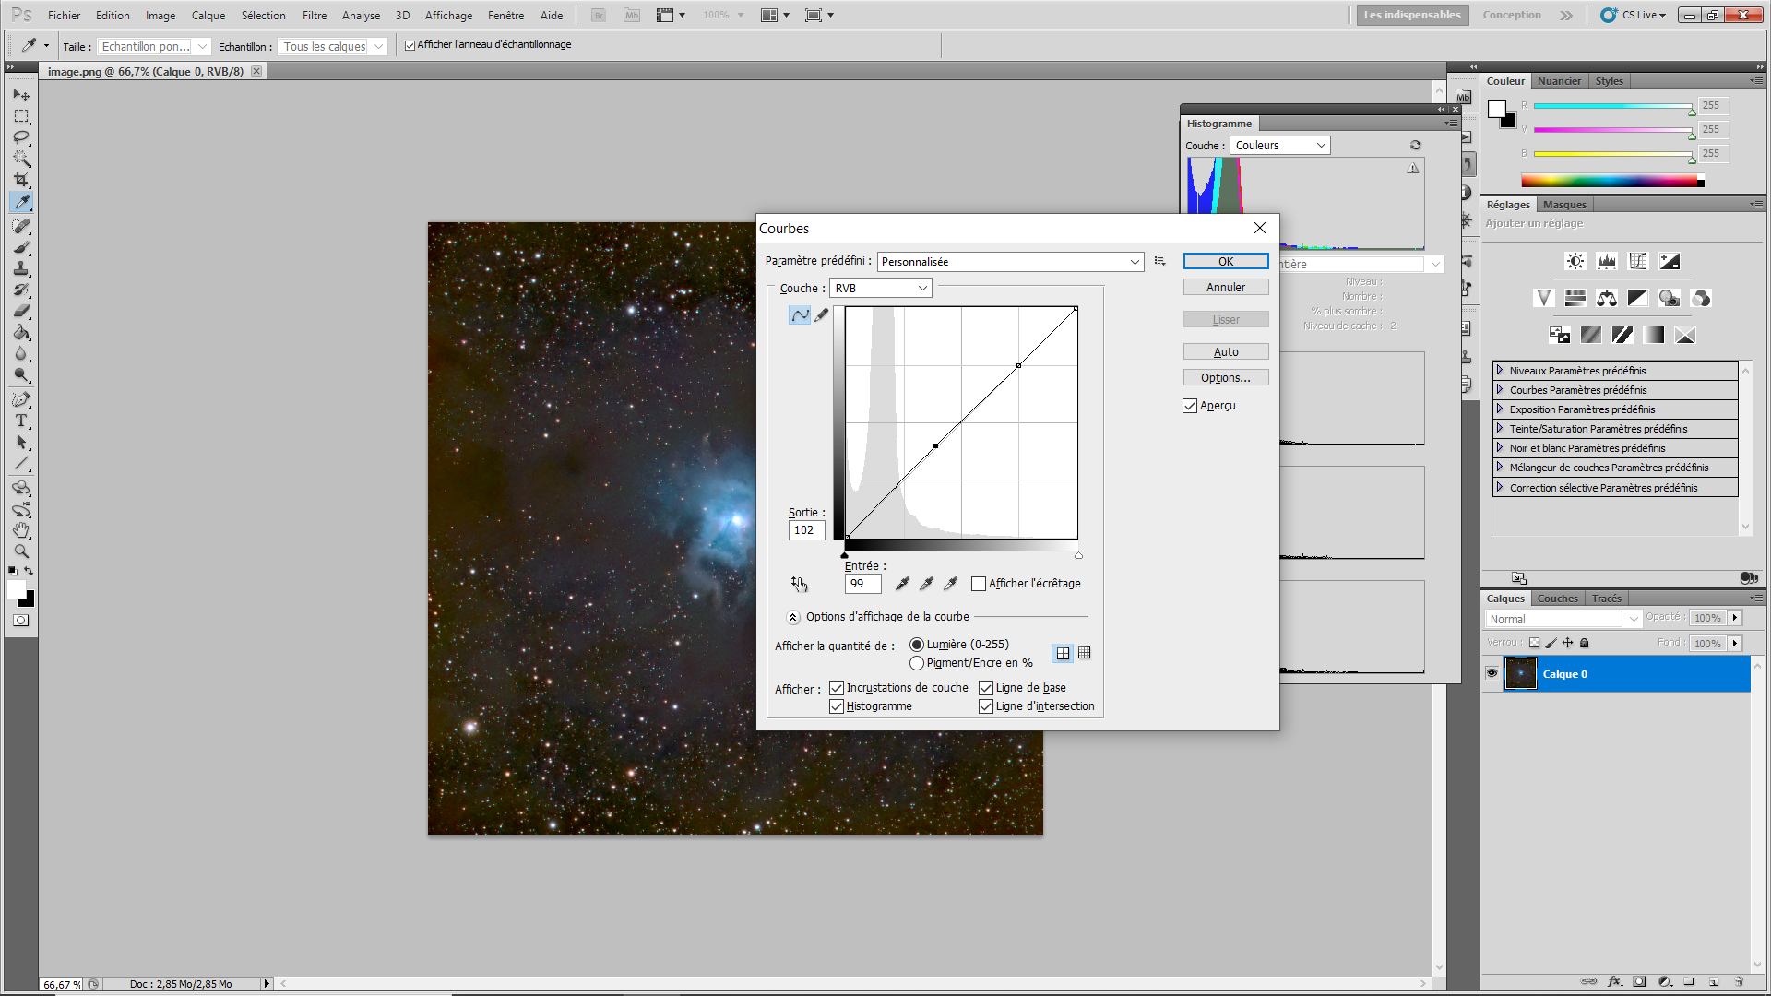Add a Brightness/Contrast adjustment
Image resolution: width=1771 pixels, height=996 pixels.
pos(1575,261)
